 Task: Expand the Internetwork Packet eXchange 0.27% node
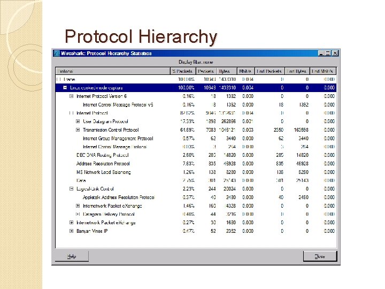71,223
